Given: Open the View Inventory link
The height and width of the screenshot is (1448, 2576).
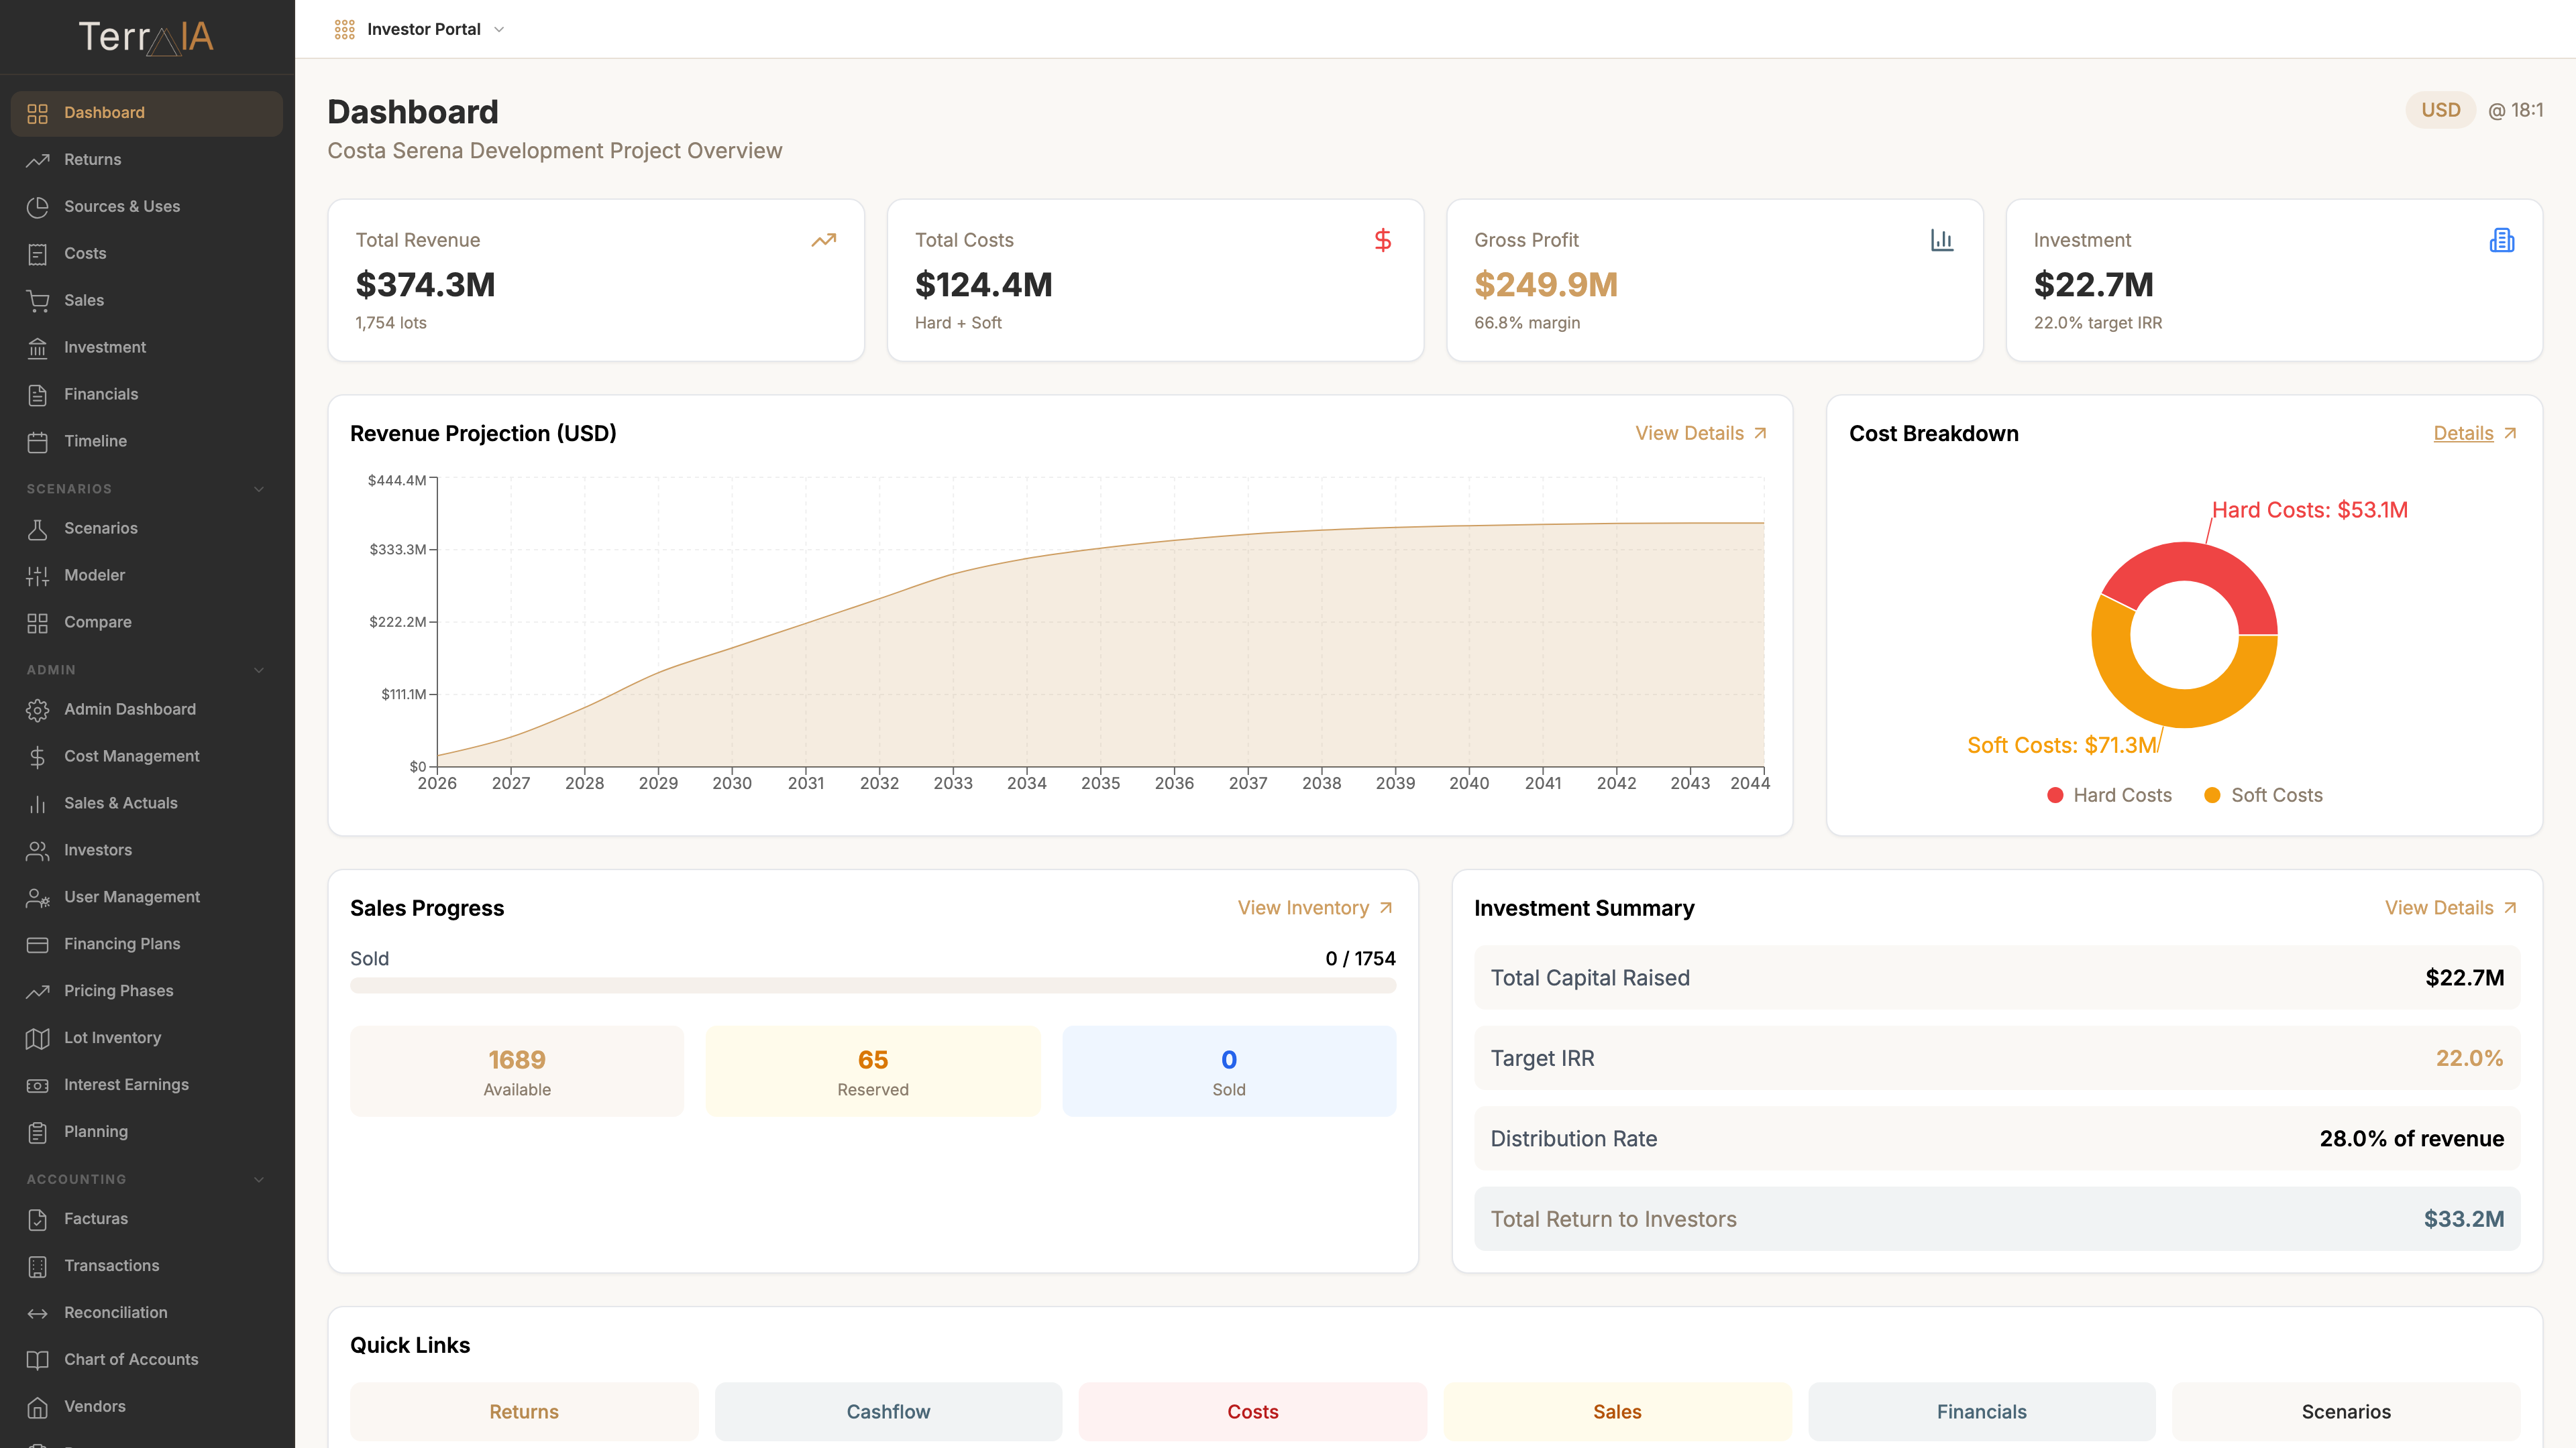Looking at the screenshot, I should [1315, 908].
